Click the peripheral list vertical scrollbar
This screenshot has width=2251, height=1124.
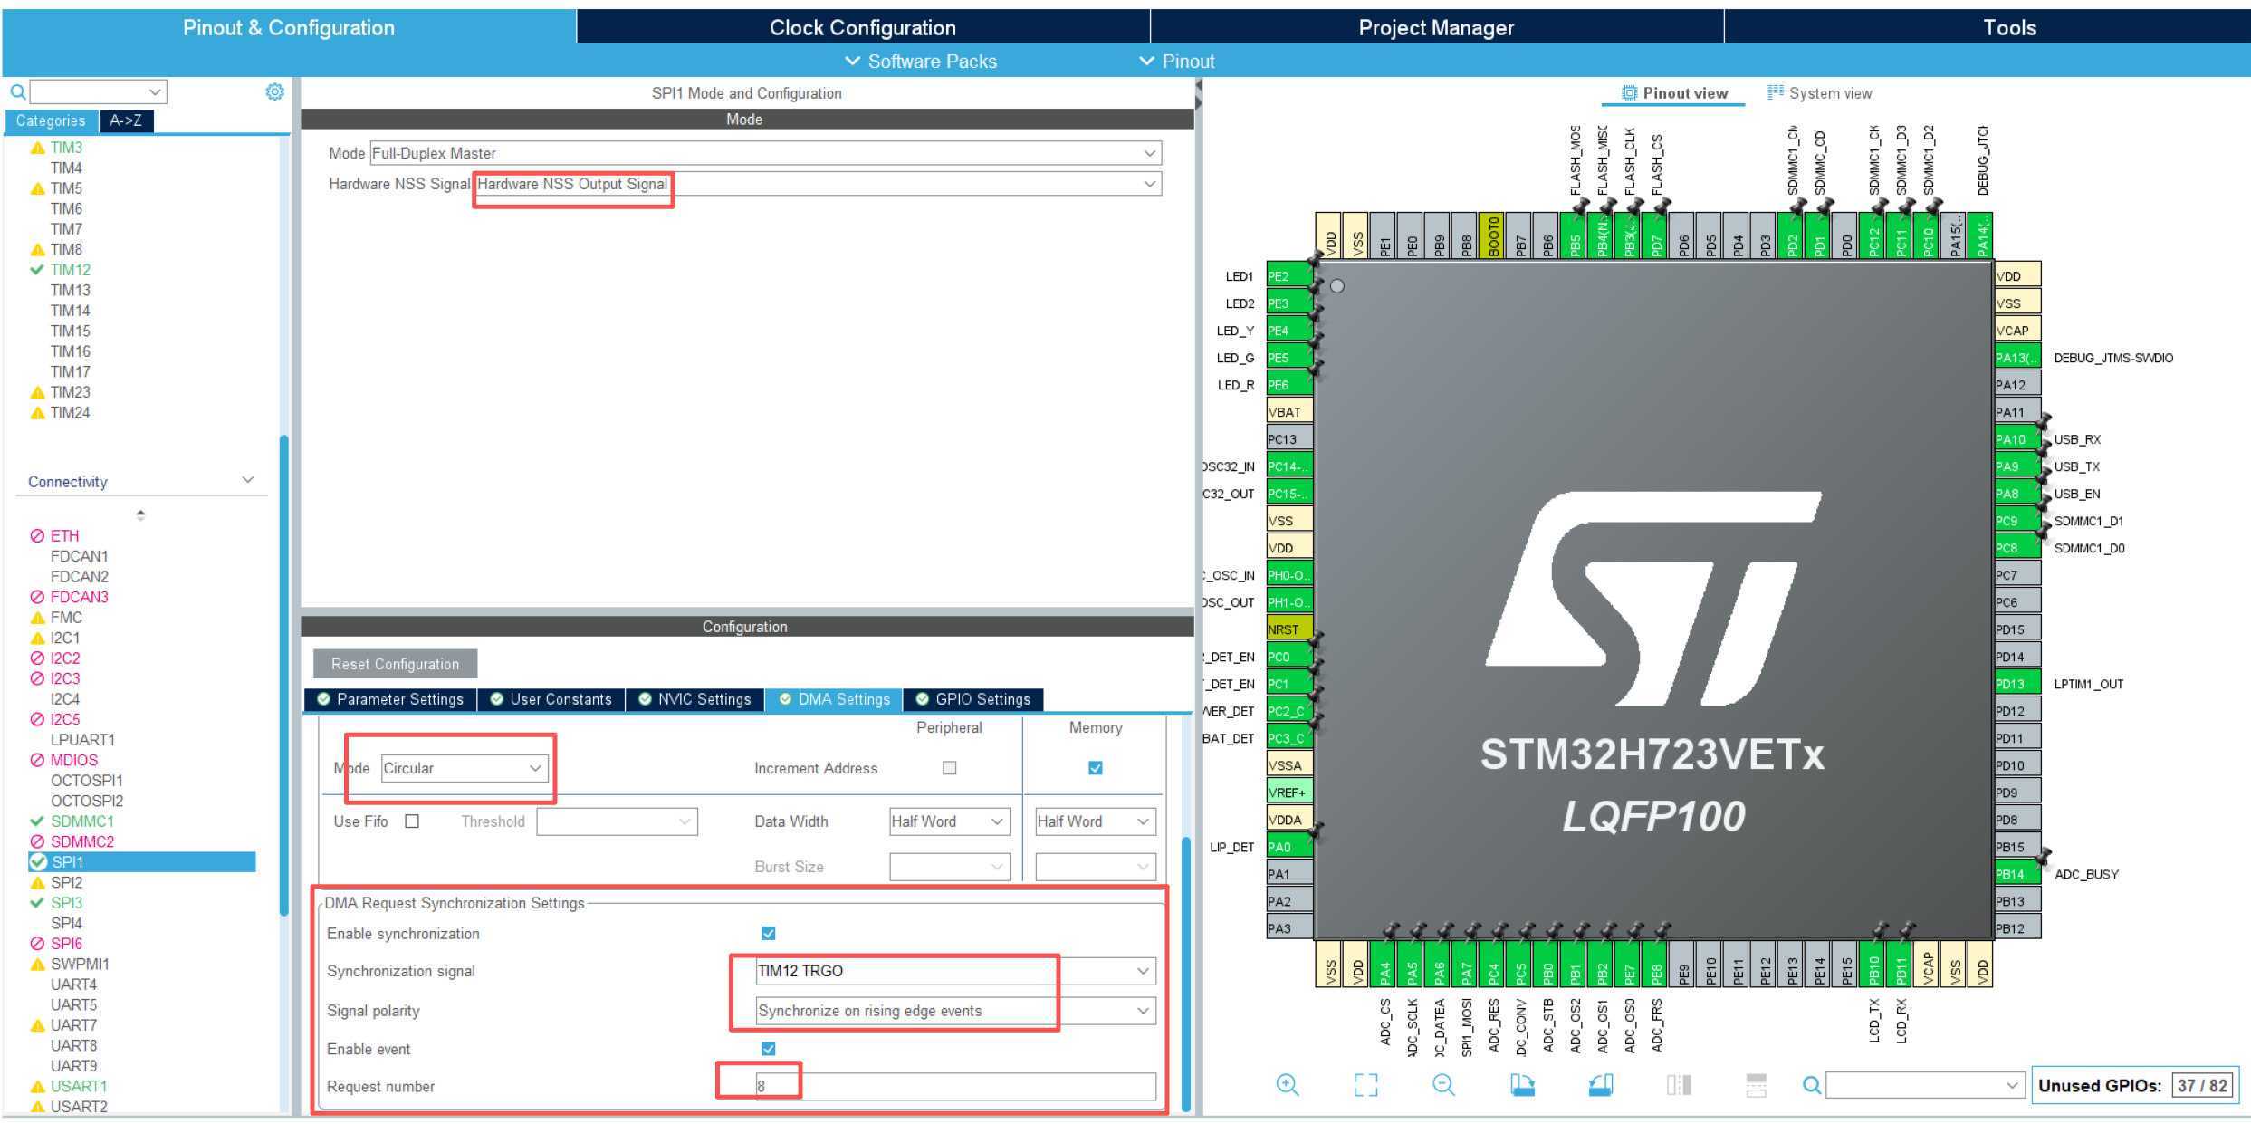(x=284, y=675)
